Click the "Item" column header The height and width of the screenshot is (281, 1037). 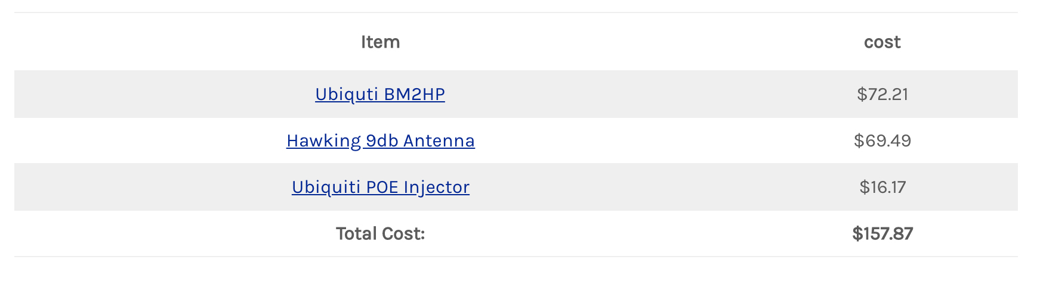(380, 42)
